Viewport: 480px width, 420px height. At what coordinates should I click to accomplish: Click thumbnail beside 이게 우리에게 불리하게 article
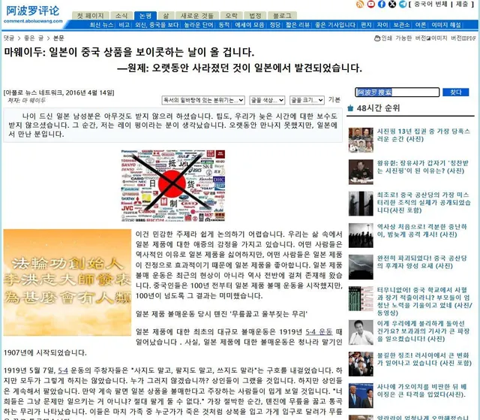(361, 332)
